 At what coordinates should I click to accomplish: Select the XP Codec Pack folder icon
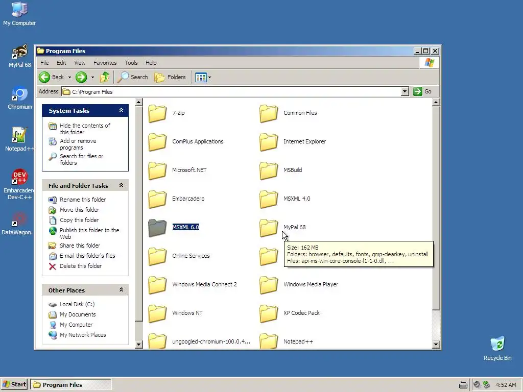point(269,314)
